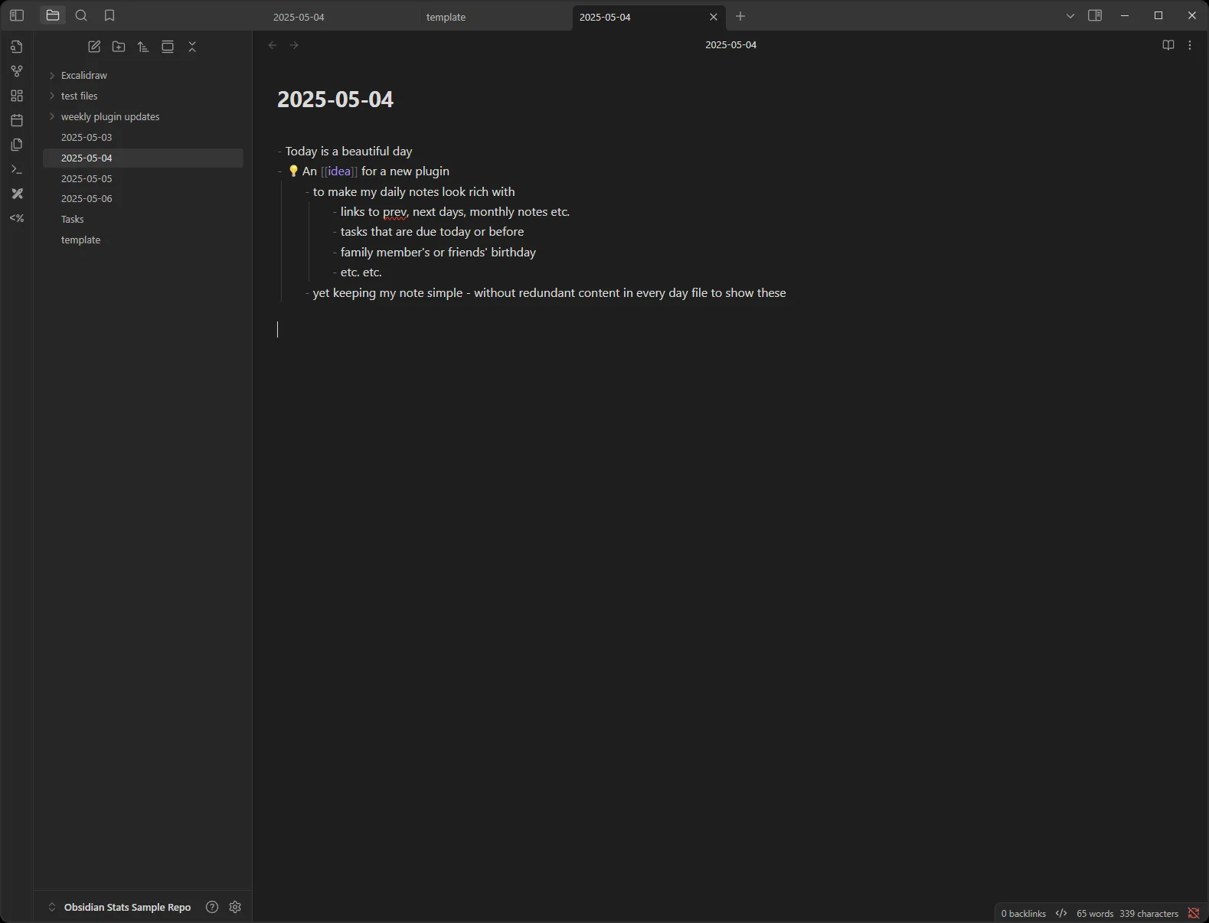Open the bookmarks pane icon

point(109,15)
